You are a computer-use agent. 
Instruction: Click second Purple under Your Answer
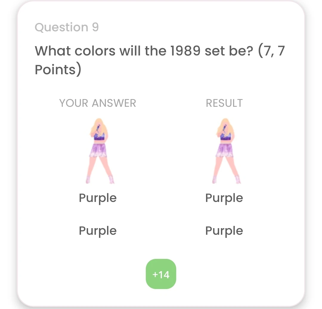(98, 231)
